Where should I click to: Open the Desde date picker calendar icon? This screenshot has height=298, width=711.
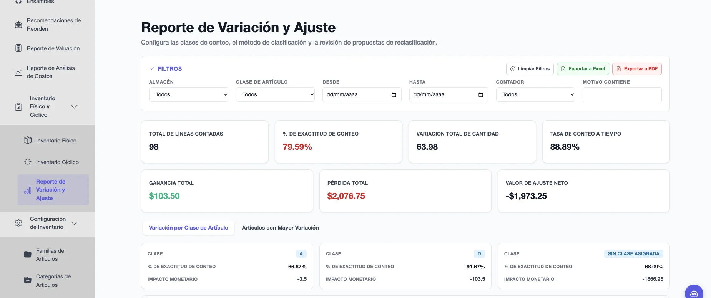394,95
